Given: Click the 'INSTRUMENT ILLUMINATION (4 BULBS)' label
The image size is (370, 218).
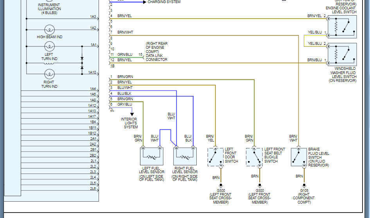Looking at the screenshot, I should click(x=49, y=9).
